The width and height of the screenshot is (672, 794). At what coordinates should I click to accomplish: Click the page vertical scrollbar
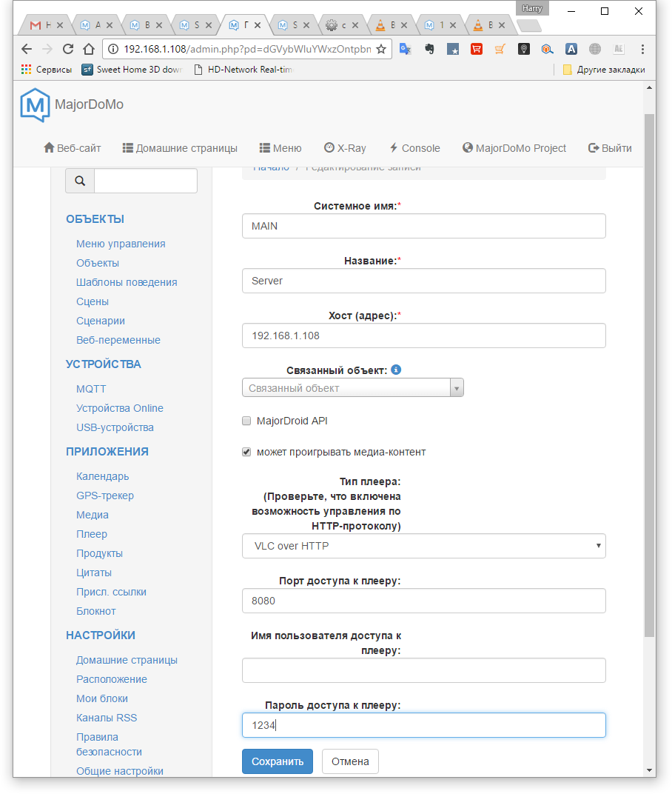click(649, 370)
